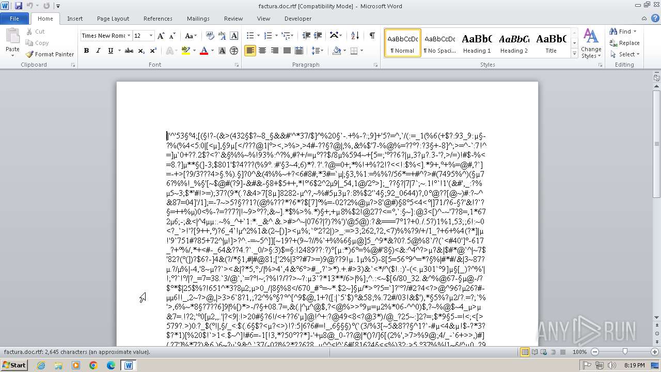Switch to the Page Layout tab
This screenshot has width=661, height=372.
coord(113,19)
